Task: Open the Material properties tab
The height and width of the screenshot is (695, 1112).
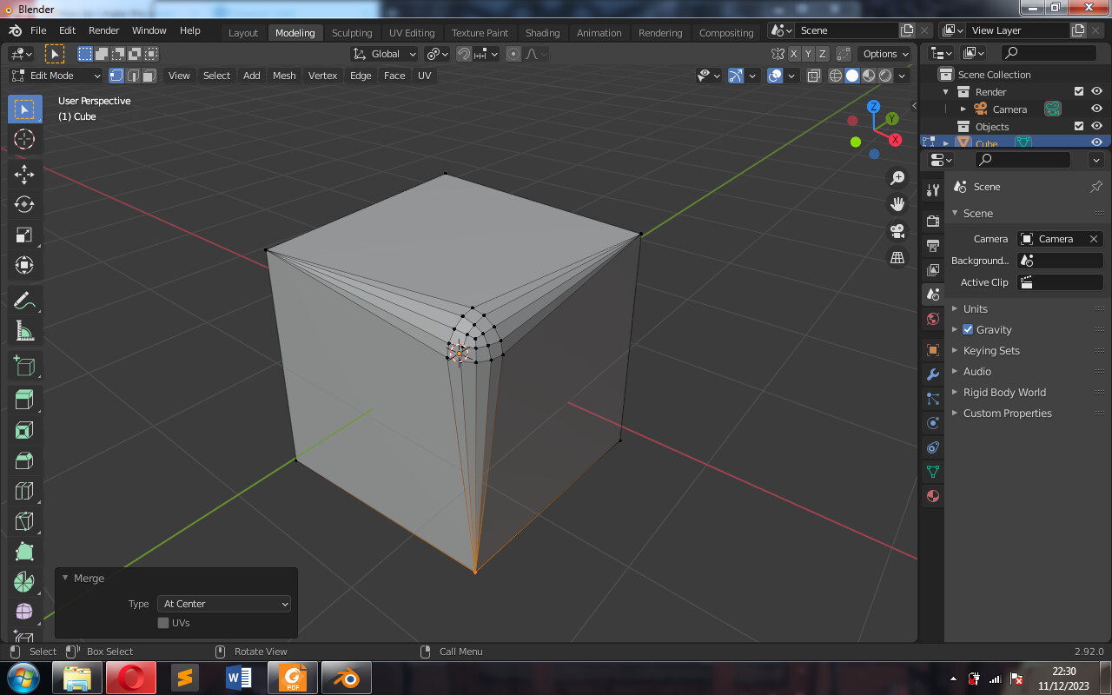Action: 933,496
